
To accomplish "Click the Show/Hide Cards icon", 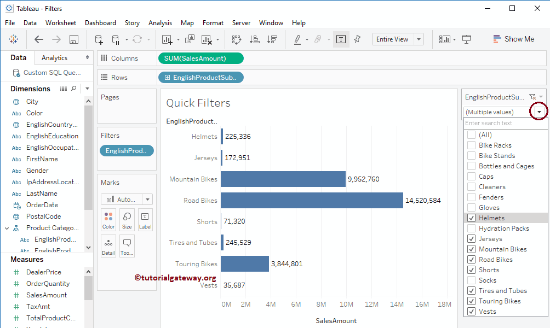I will click(445, 39).
